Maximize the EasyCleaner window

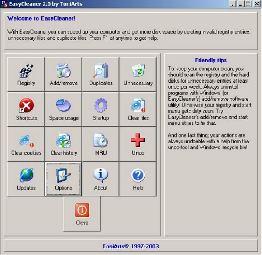[248, 4]
